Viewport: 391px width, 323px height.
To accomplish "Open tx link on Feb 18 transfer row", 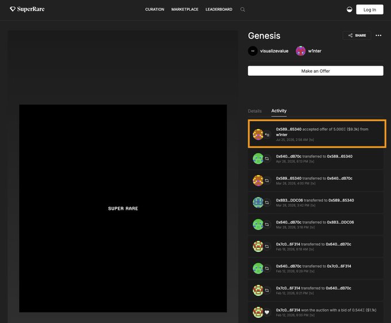I will click(x=312, y=249).
